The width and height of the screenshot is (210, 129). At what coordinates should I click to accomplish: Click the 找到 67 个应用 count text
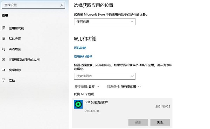coord(84,94)
